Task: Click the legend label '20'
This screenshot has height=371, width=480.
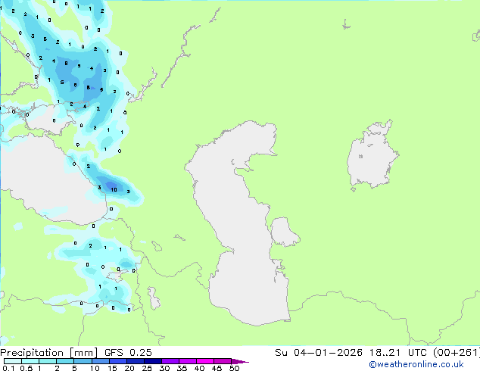Action: click(x=129, y=368)
